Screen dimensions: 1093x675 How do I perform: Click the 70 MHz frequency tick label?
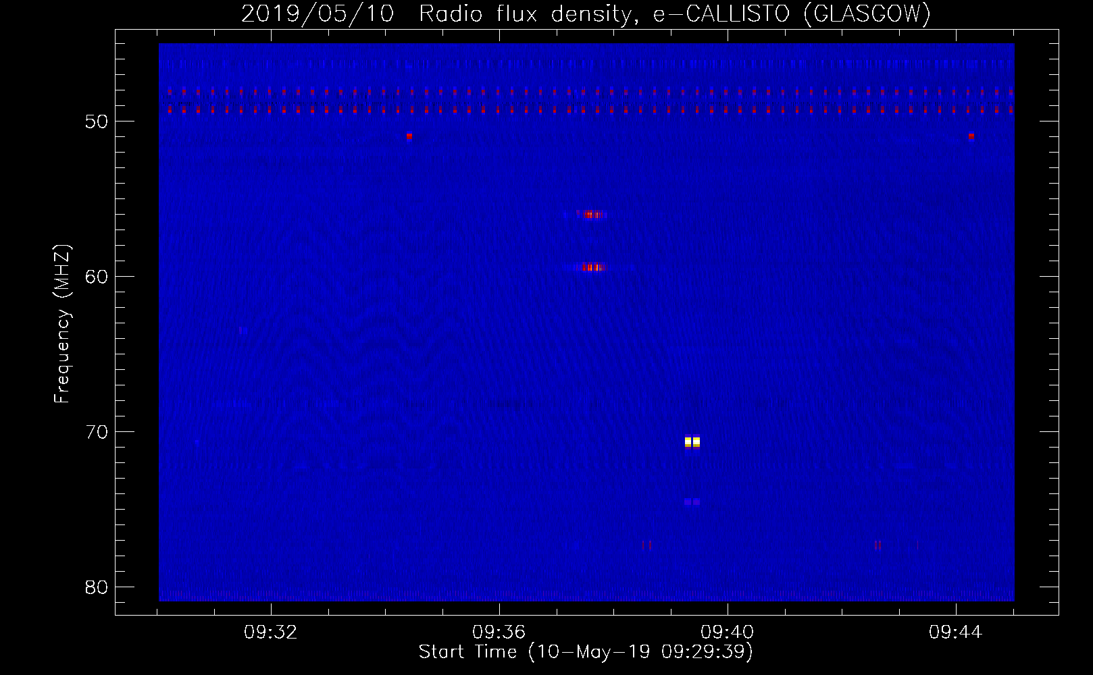(97, 432)
